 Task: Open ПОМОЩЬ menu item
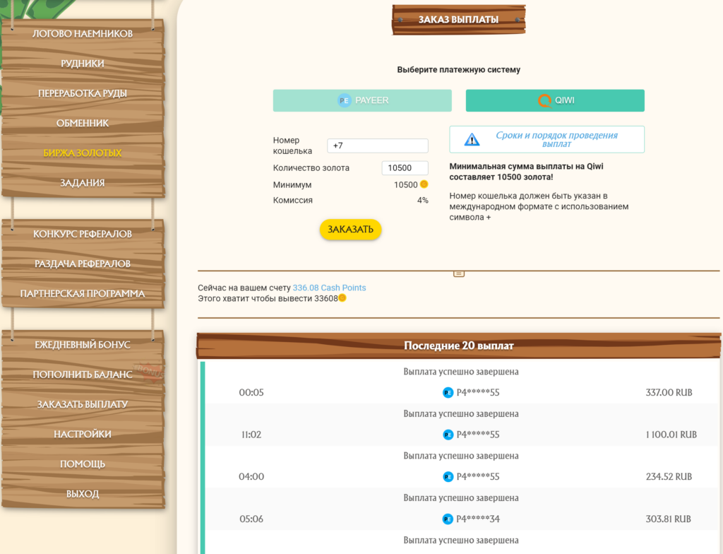pos(83,464)
